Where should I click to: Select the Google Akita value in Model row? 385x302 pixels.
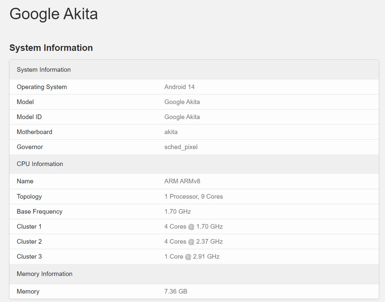point(182,102)
